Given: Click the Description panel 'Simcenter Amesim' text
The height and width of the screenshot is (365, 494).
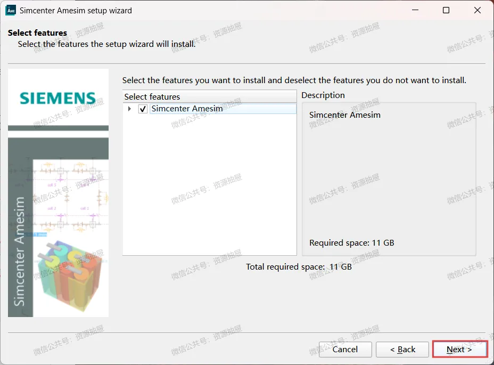Looking at the screenshot, I should 344,115.
